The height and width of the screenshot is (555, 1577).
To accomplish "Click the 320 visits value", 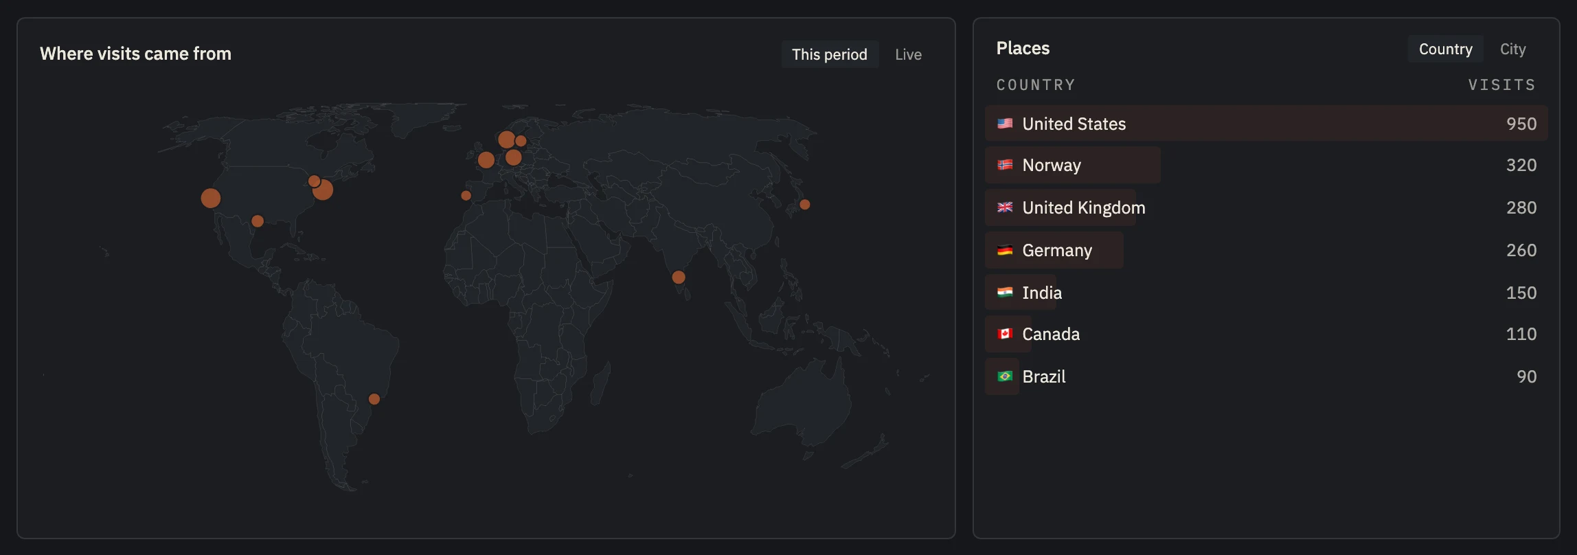I will [x=1521, y=165].
